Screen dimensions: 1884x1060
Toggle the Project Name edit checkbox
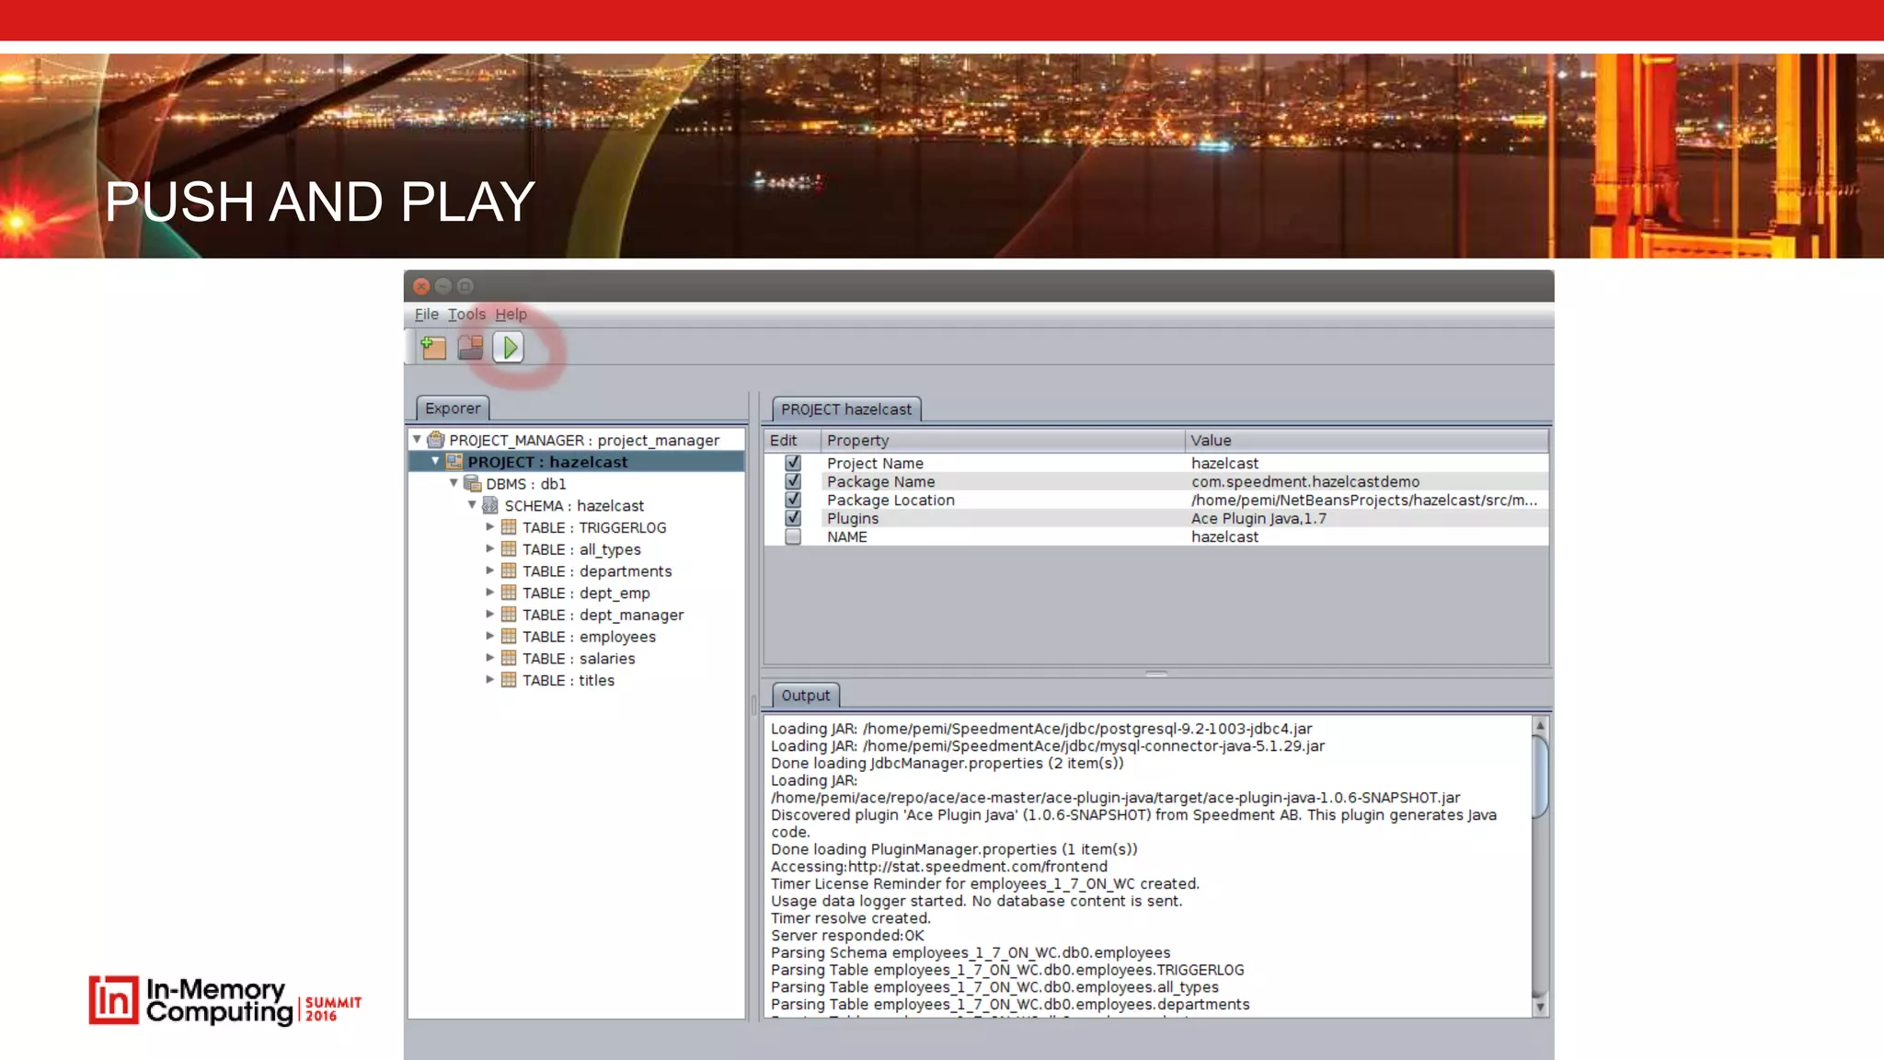point(793,463)
